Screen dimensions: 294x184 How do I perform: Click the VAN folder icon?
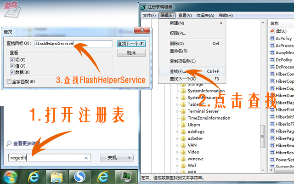(183, 145)
